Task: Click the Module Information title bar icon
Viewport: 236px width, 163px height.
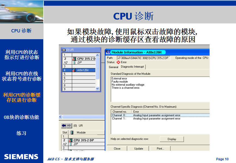Action: [108, 52]
